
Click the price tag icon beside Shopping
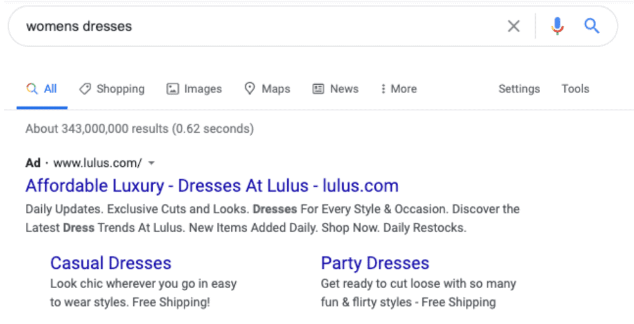[85, 89]
